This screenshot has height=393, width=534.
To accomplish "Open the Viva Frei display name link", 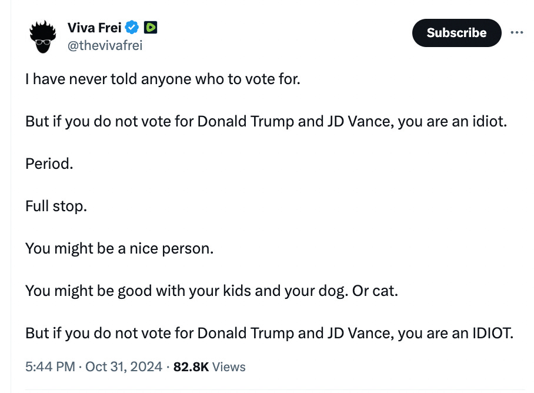I will (94, 28).
